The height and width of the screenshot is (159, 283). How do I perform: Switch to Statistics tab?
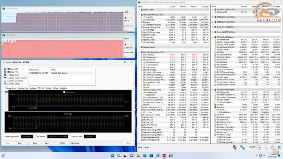tap(63, 88)
